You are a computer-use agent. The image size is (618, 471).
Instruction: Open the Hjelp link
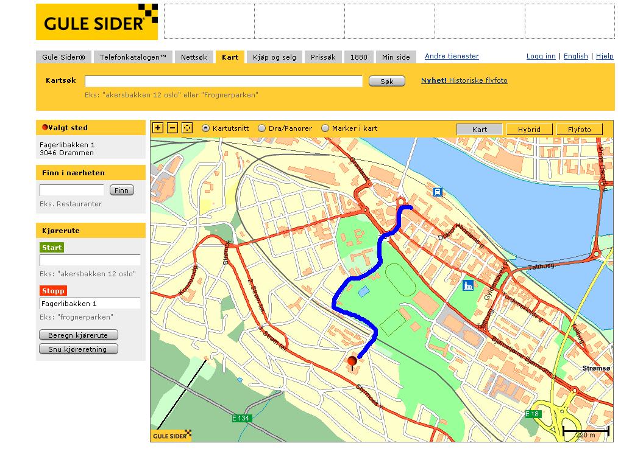pyautogui.click(x=605, y=56)
